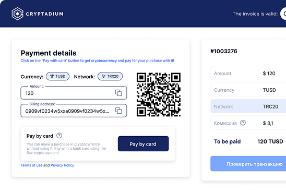This screenshot has height=193, width=286.
Task: Click the invoice timer clock icon
Action: pyautogui.click(x=283, y=14)
